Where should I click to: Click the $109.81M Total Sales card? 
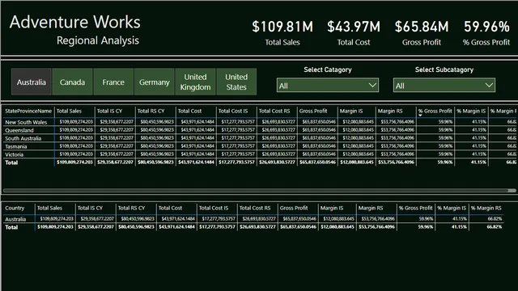(282, 33)
